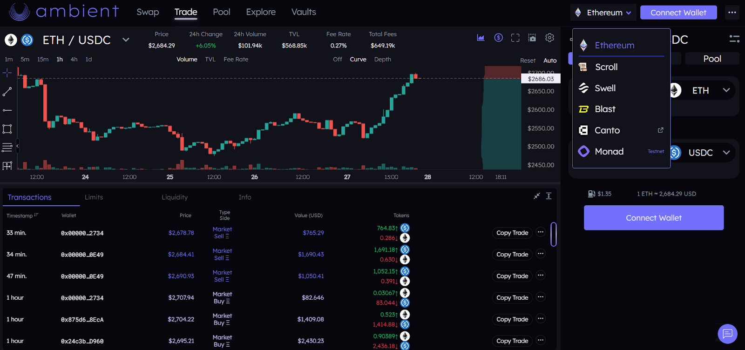This screenshot has height=350, width=745.
Task: Capture chart screenshot with camera icon
Action: 532,38
